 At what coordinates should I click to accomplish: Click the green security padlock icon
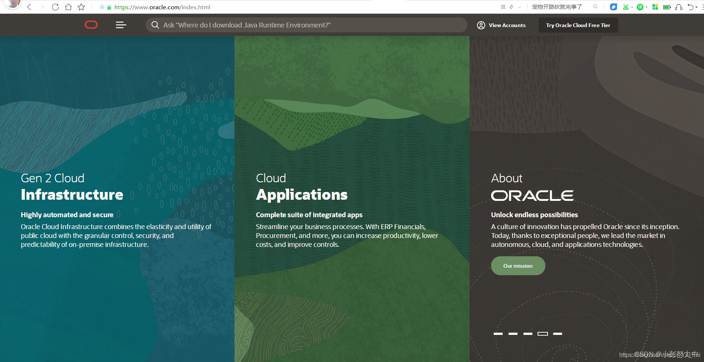[x=109, y=7]
